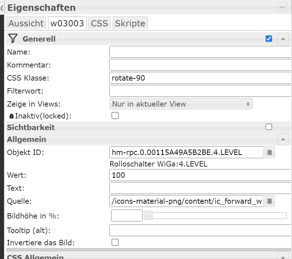Click the Text input field
This screenshot has height=259, width=292.
point(200,188)
